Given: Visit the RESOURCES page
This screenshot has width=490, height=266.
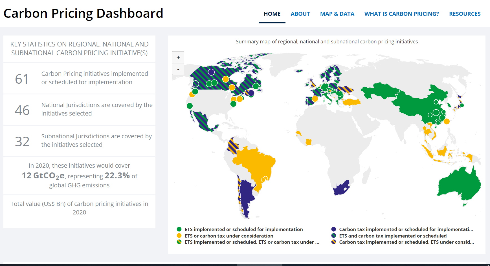Looking at the screenshot, I should [x=465, y=14].
